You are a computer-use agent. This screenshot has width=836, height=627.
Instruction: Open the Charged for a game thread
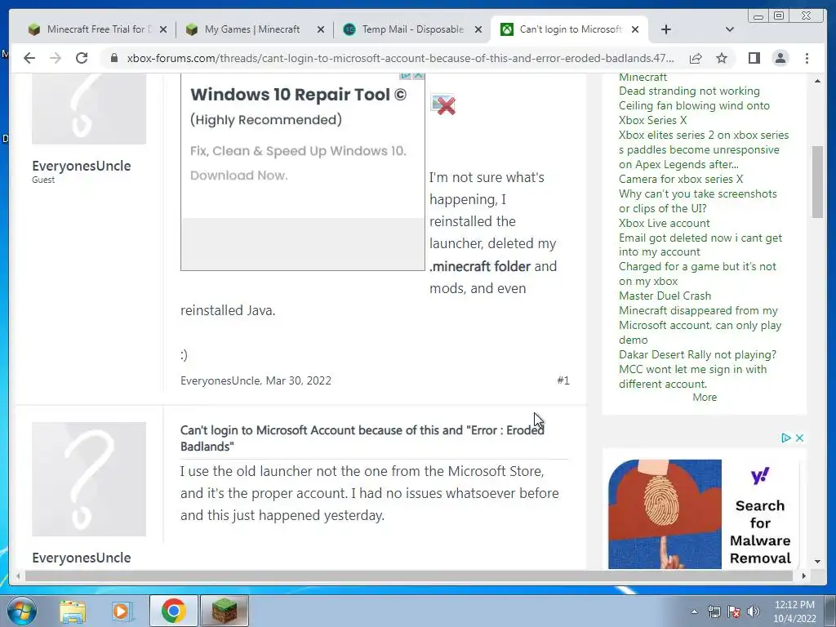[x=697, y=273]
